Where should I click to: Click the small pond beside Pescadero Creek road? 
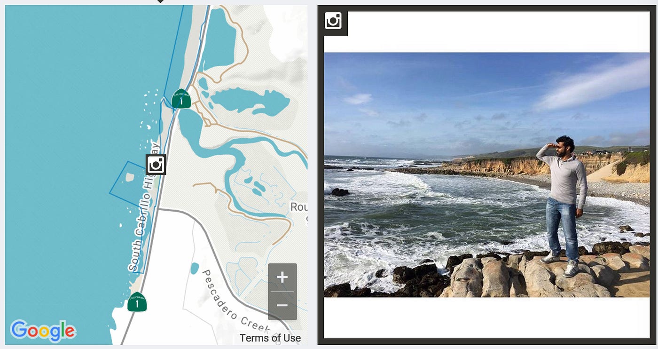(195, 269)
